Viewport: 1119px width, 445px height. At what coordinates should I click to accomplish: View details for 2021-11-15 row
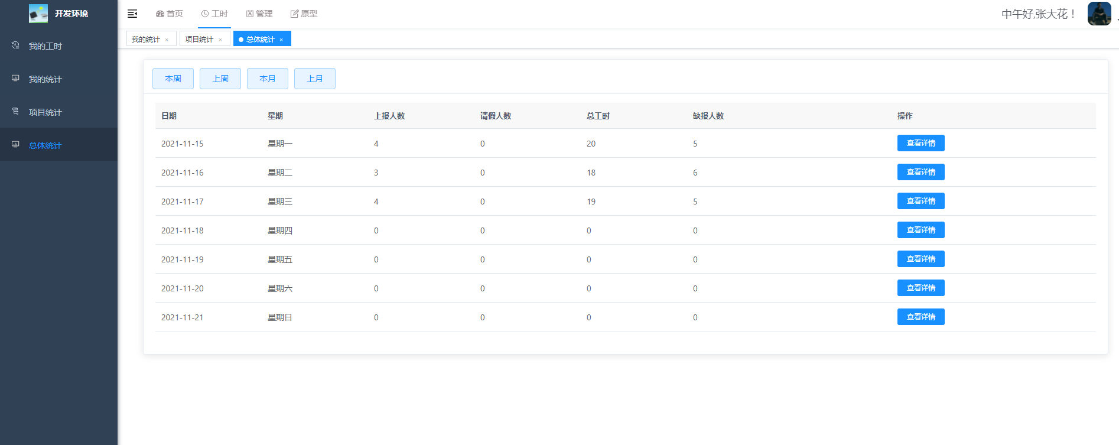pyautogui.click(x=920, y=143)
